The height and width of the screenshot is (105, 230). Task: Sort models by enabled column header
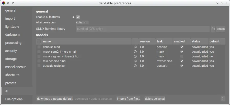click(x=182, y=41)
